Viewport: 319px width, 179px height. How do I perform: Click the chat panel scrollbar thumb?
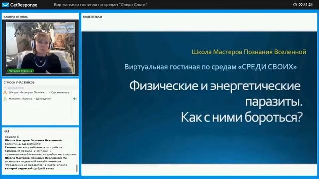coord(77,168)
